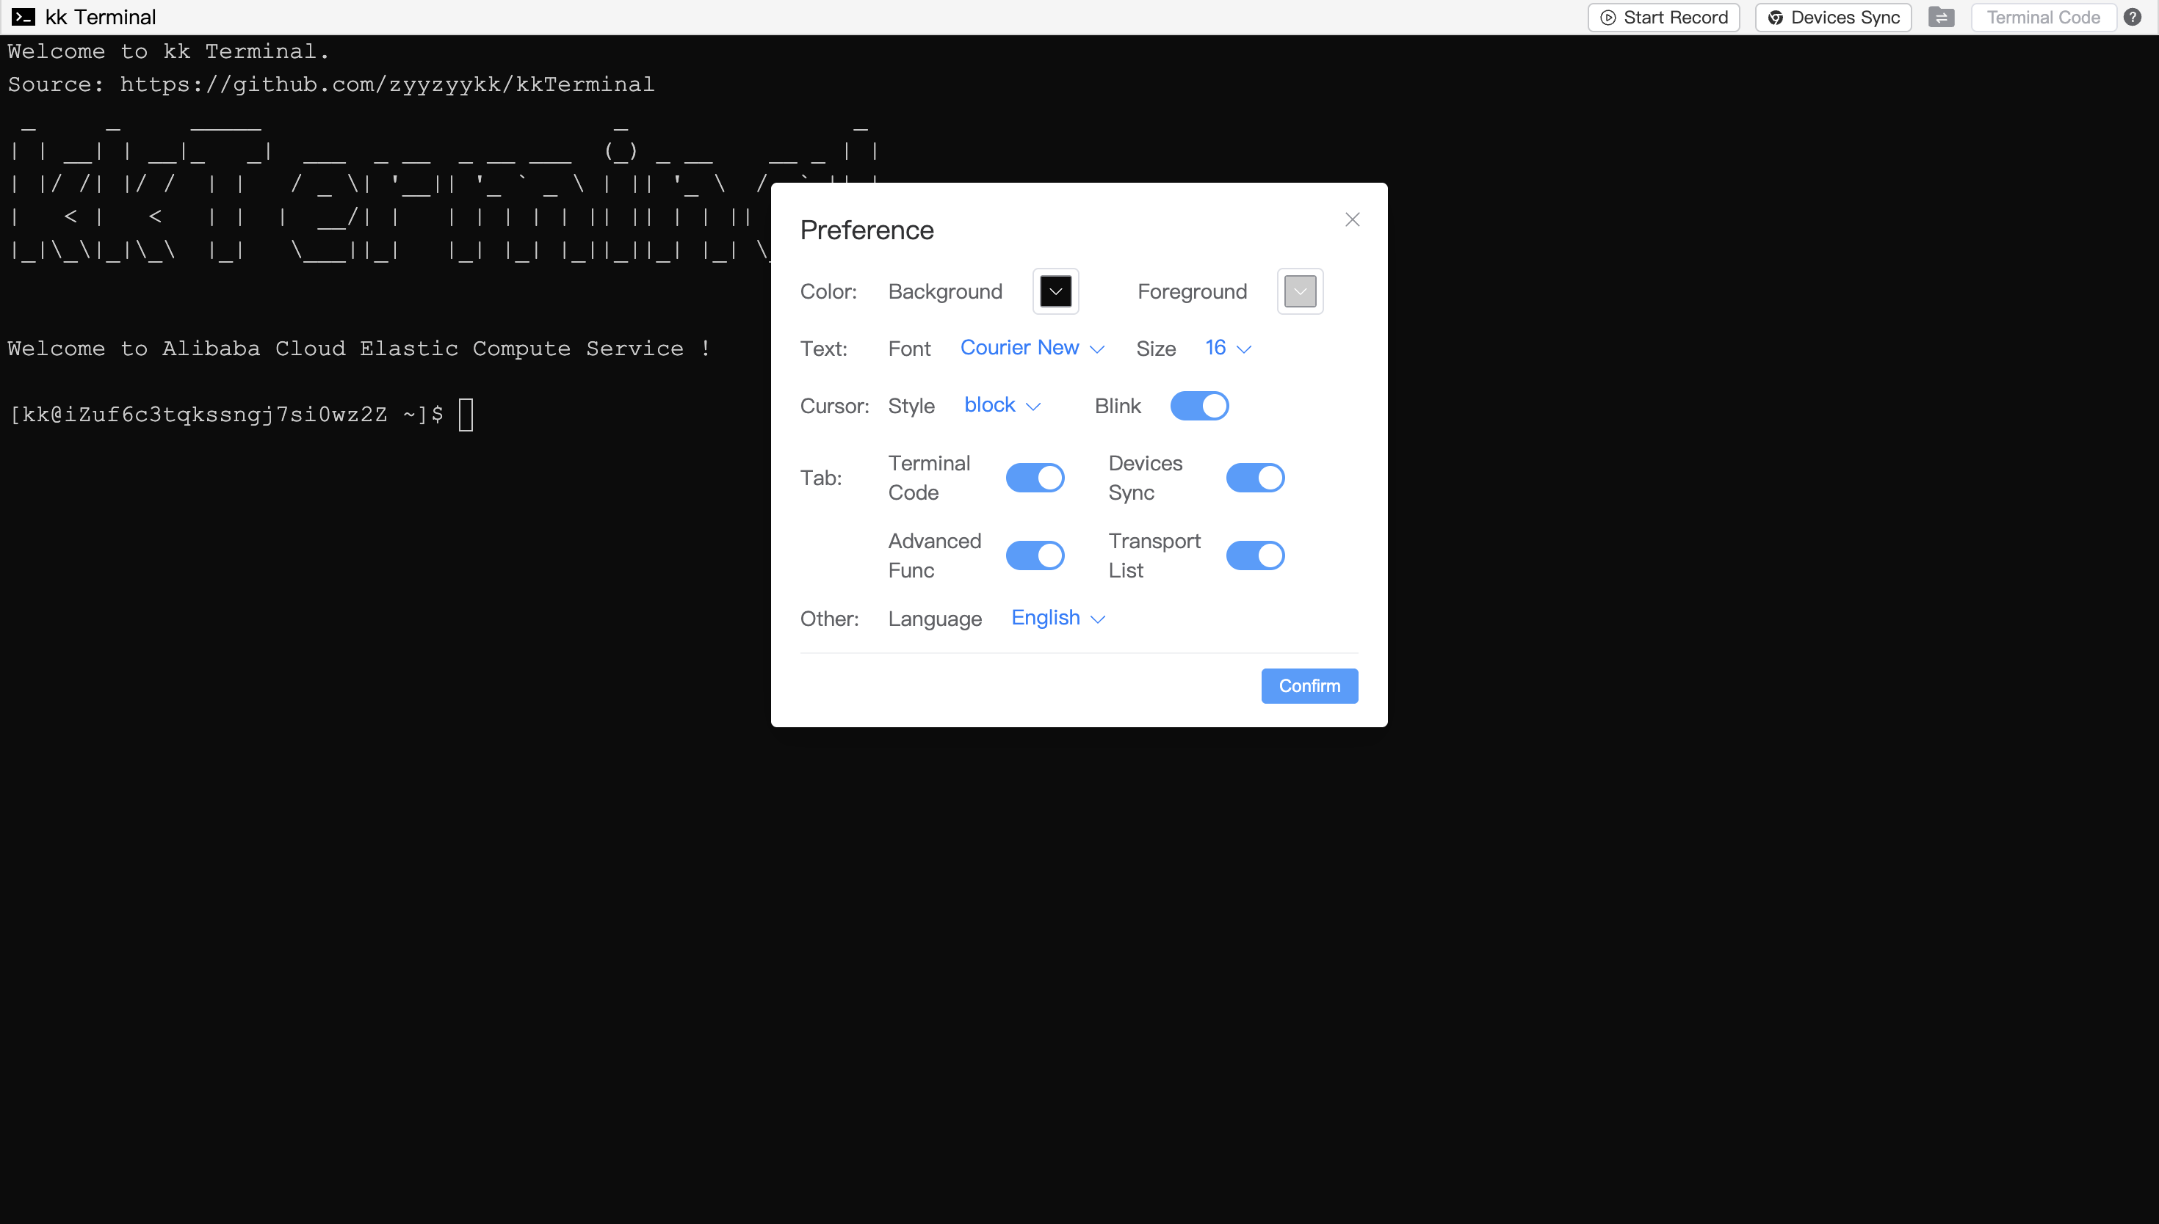Click the kk Terminal logo icon
2159x1224 pixels.
[23, 17]
